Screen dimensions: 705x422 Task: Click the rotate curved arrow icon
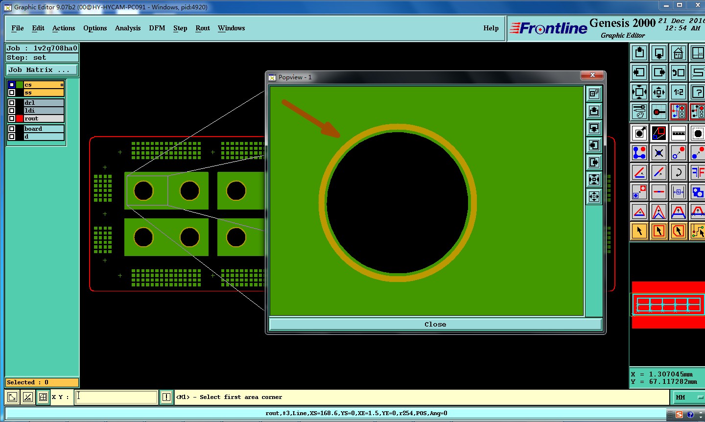[x=679, y=172]
